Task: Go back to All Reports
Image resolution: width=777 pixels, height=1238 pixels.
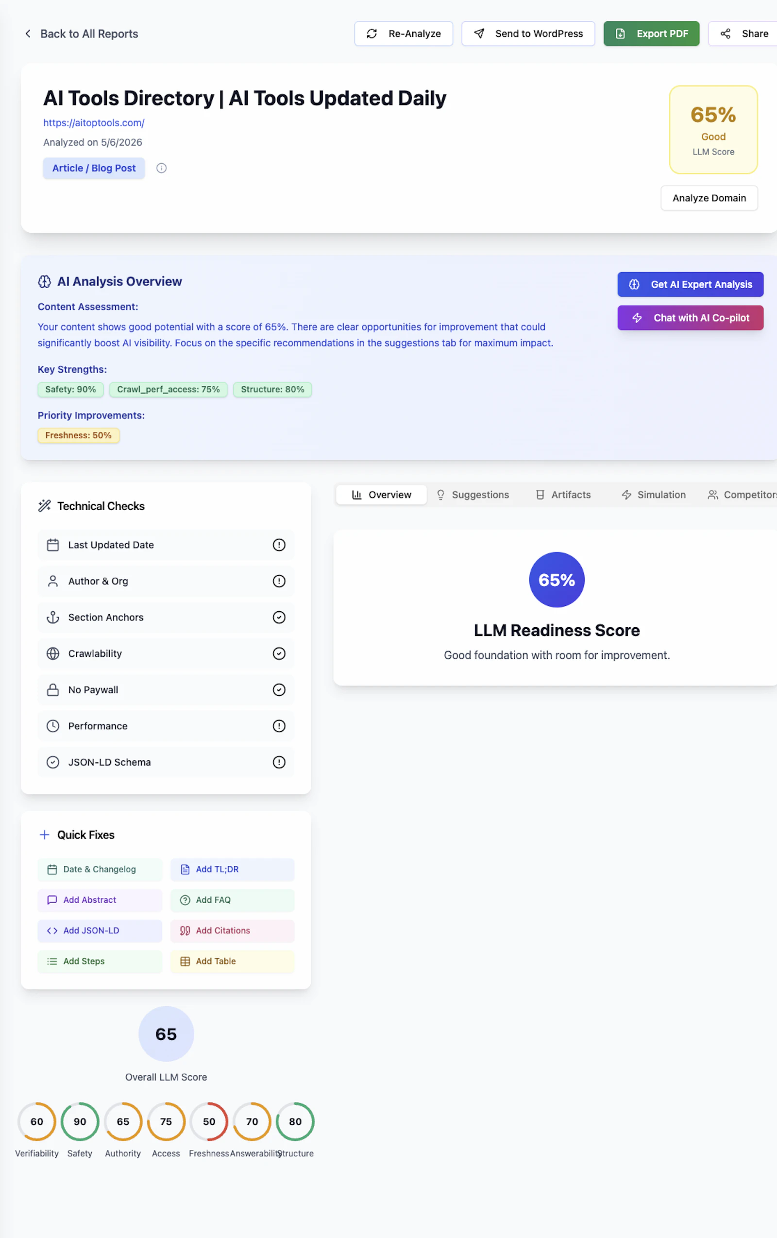Action: click(x=81, y=34)
